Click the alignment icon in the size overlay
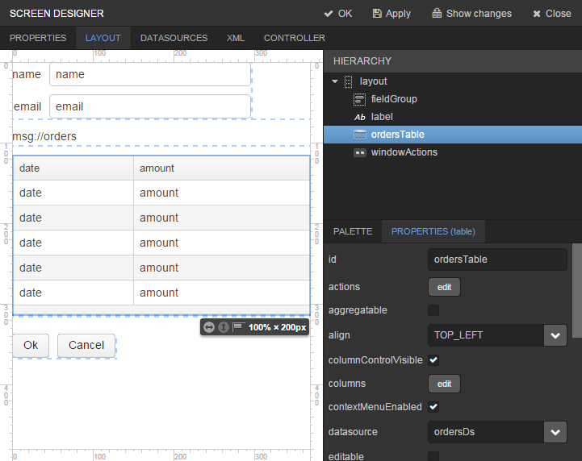Viewport: 582px width, 461px height. pyautogui.click(x=238, y=327)
